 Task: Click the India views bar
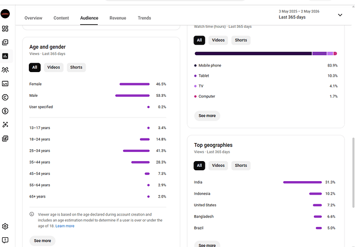(x=303, y=182)
